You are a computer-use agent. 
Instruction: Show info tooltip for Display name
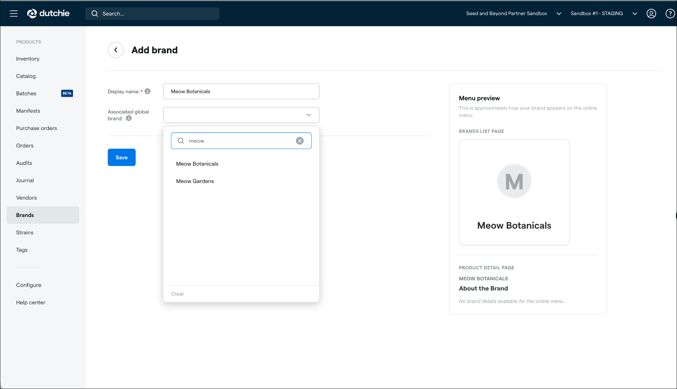[148, 91]
